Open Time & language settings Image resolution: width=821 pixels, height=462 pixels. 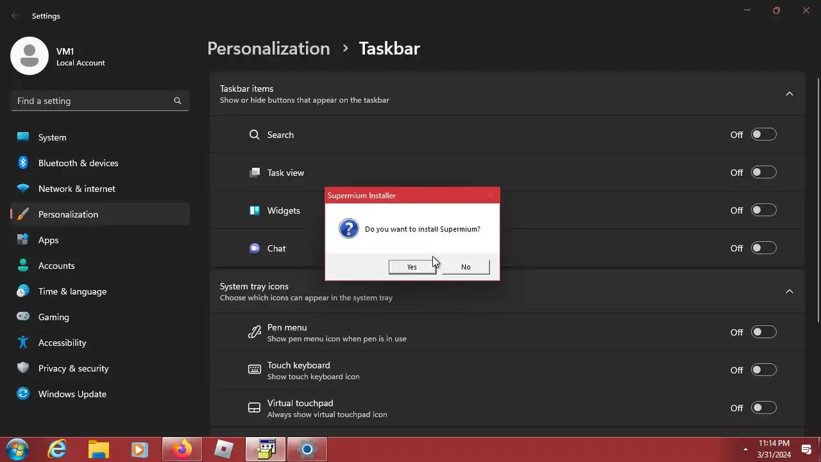coord(100,291)
